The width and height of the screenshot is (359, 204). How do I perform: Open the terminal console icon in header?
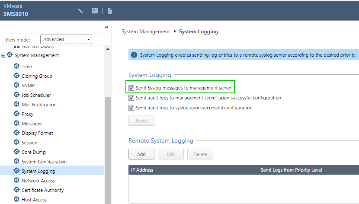(x=95, y=10)
